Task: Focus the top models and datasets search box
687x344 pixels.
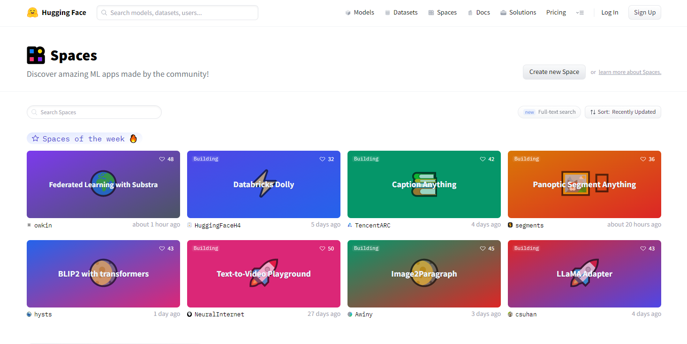Action: click(177, 13)
